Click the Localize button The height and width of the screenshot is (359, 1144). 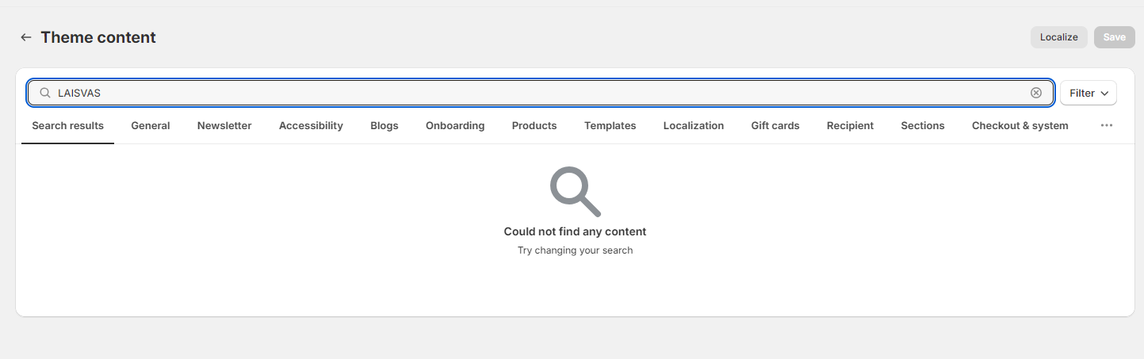click(1058, 37)
